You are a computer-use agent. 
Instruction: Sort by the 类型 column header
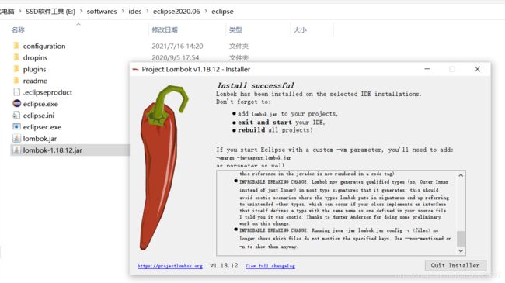(x=235, y=30)
